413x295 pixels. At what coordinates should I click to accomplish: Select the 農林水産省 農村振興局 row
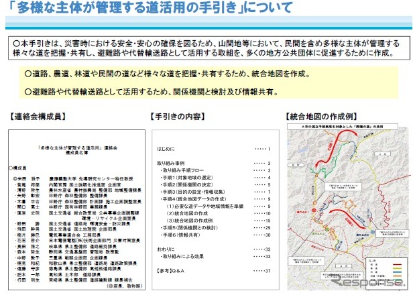[78, 190]
